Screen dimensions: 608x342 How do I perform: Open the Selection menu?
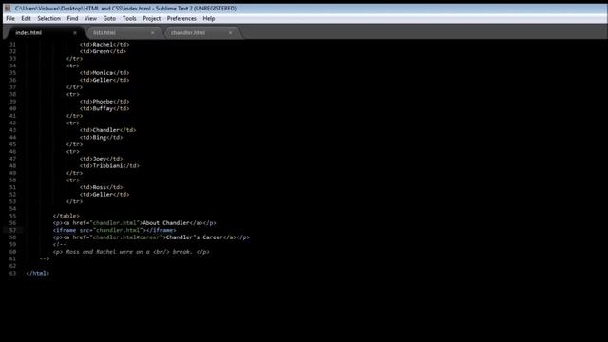click(48, 19)
